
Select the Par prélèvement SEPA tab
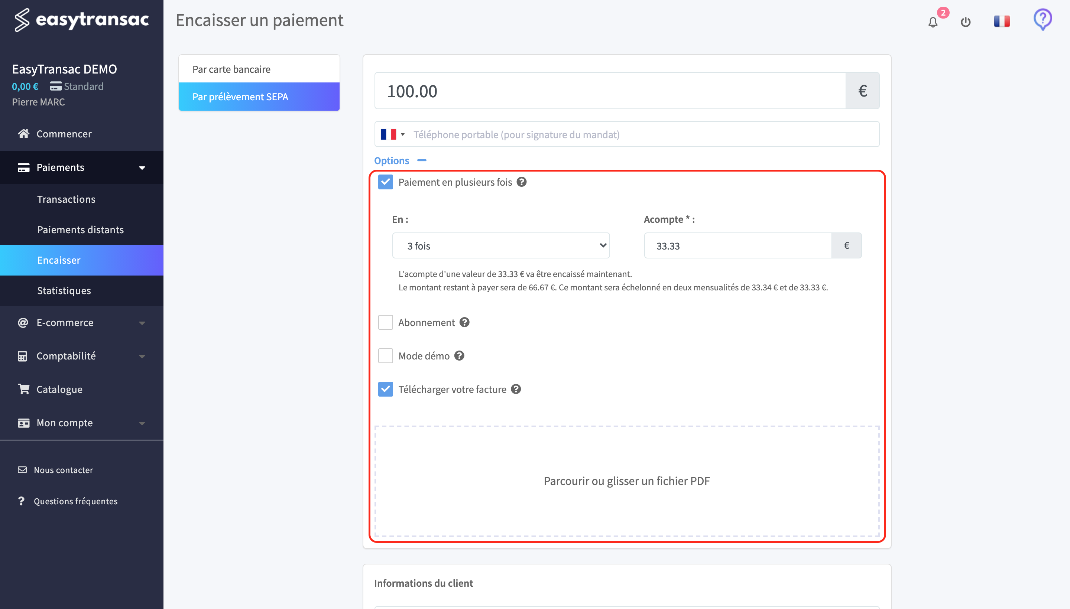click(259, 97)
